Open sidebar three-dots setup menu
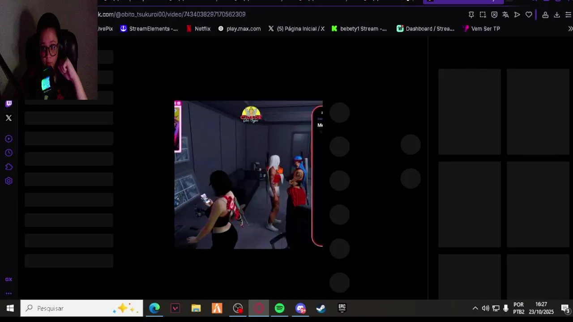This screenshot has width=573, height=322. 9,293
